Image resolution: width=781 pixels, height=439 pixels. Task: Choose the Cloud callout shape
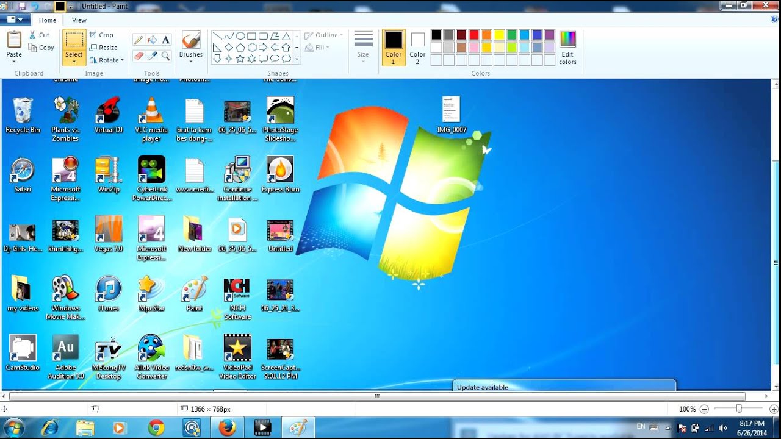tap(286, 59)
